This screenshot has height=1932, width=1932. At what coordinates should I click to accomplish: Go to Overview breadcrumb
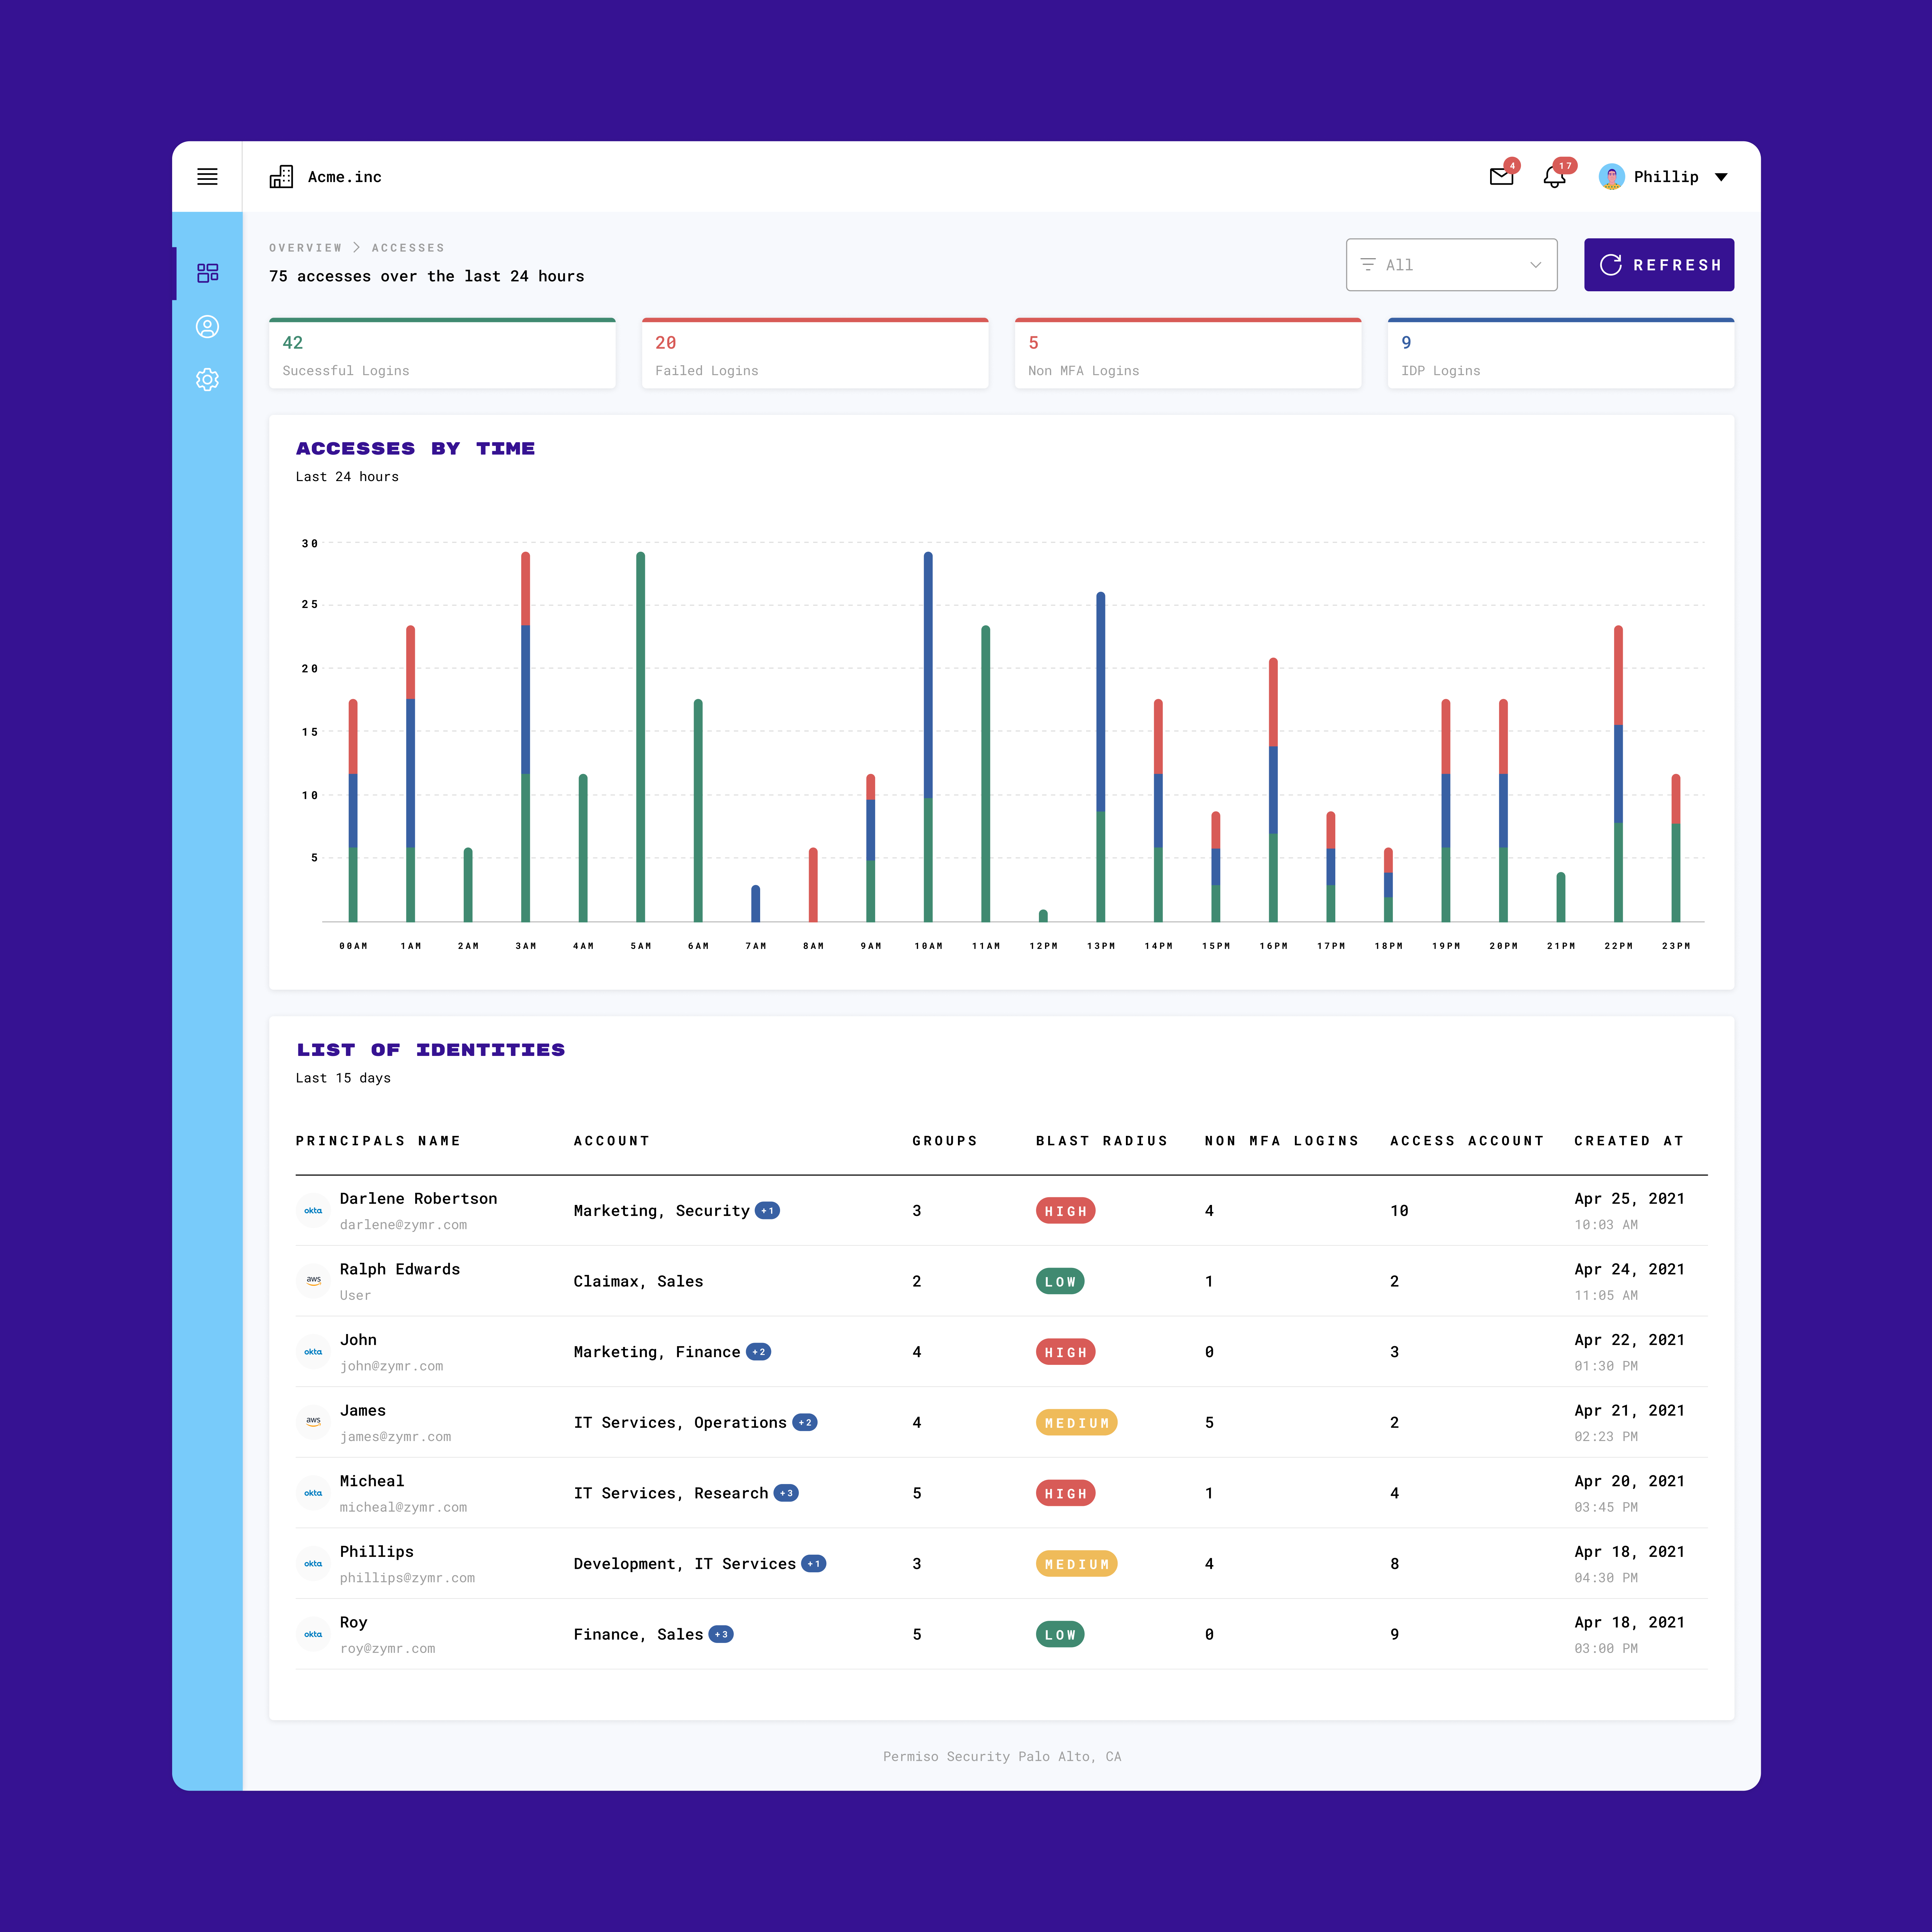click(305, 248)
